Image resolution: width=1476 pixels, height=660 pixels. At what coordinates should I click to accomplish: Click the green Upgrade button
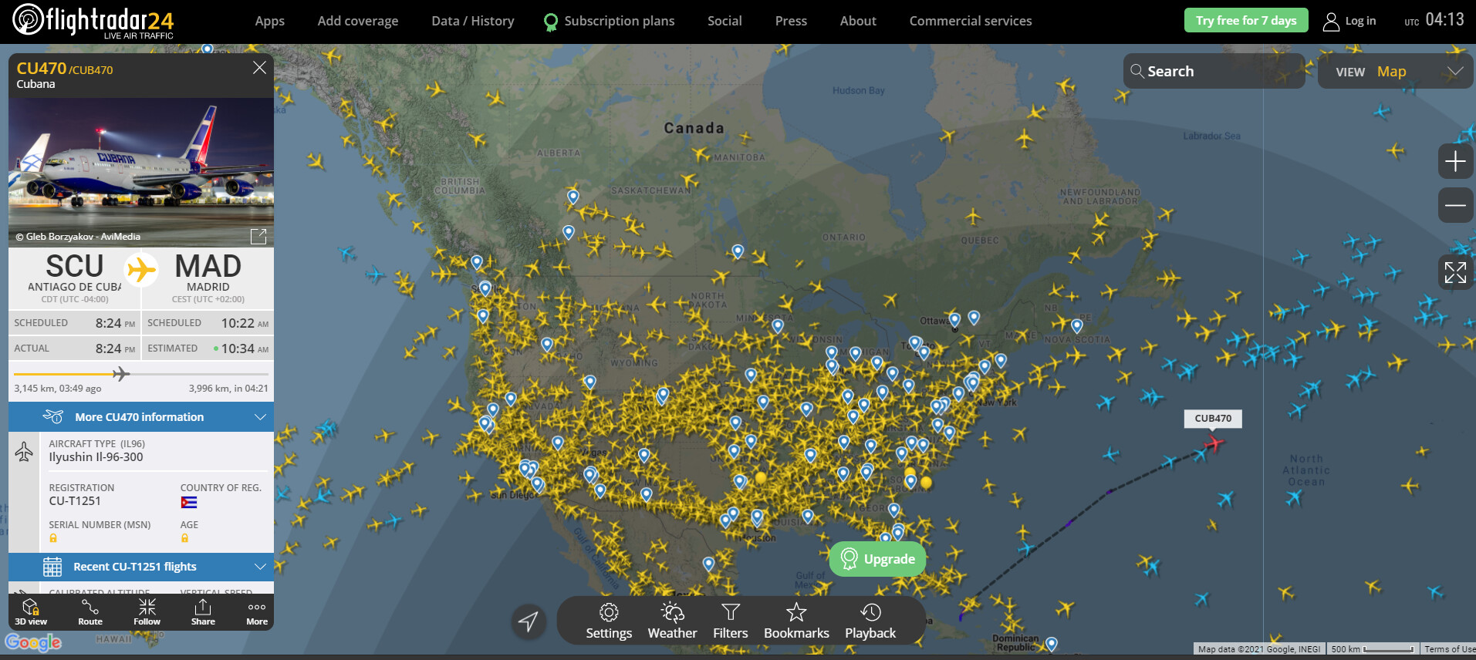tap(878, 559)
